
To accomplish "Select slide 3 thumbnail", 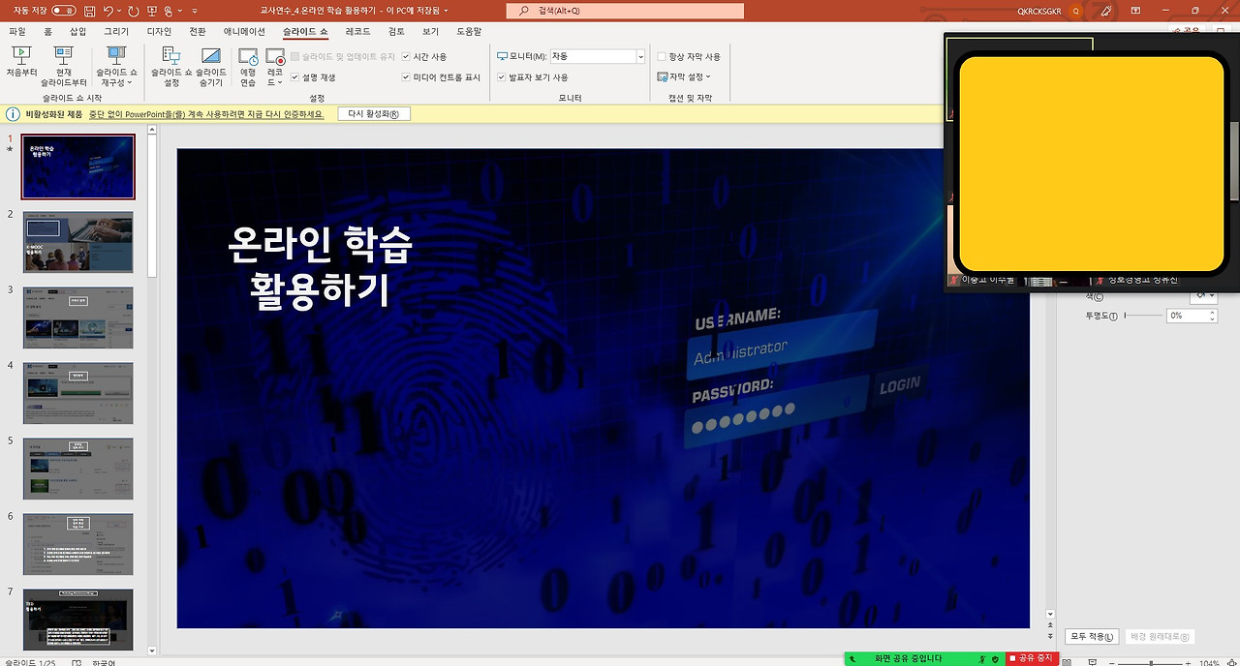I will click(78, 318).
